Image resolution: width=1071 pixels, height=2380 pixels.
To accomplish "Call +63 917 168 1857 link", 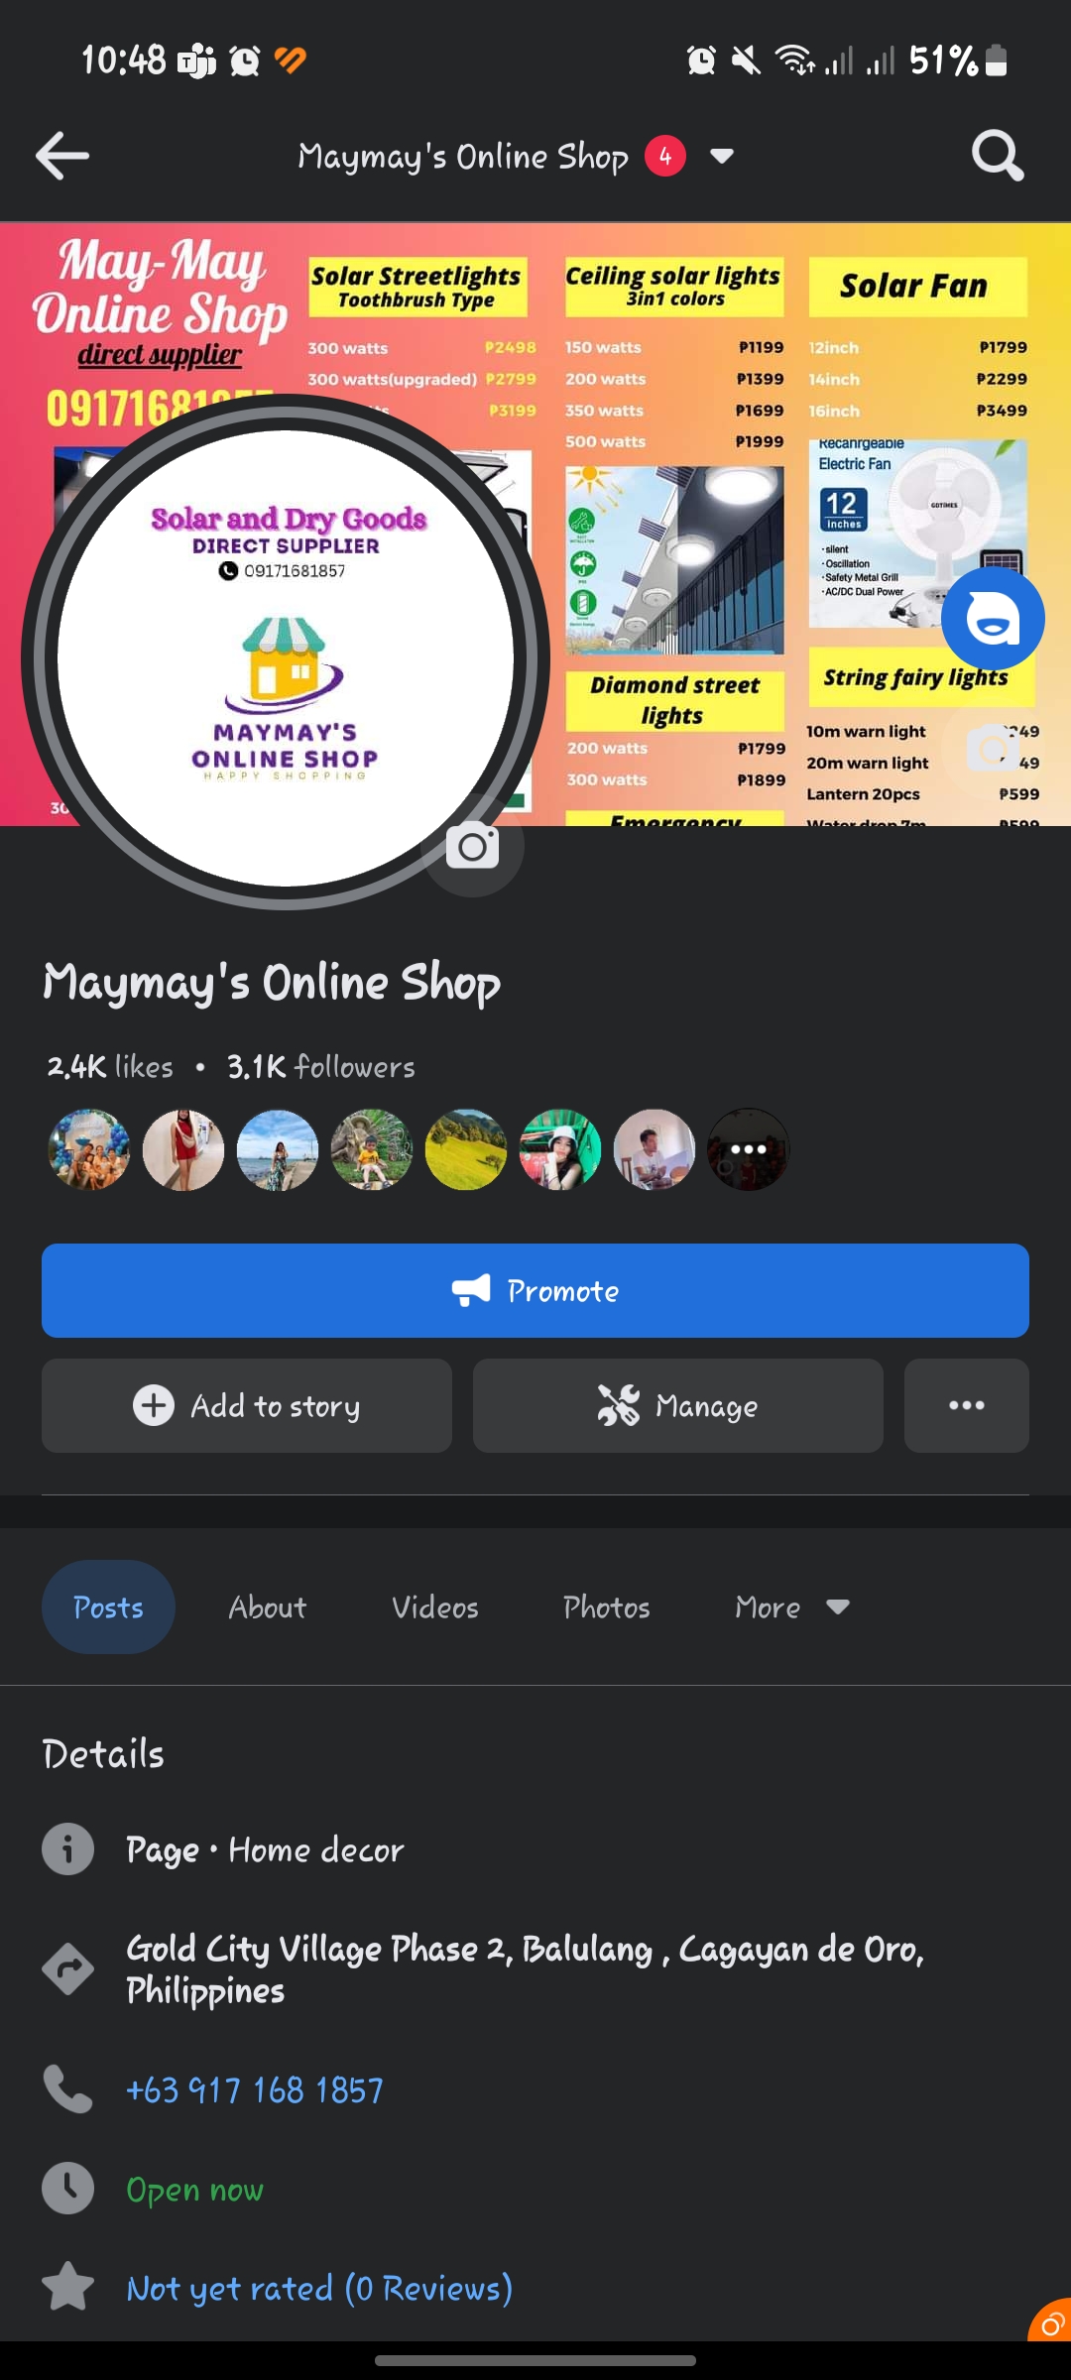I will pos(255,2089).
